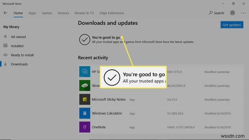Click the Ready to install cloud icon
Image resolution: width=249 pixels, height=140 pixels.
click(x=5, y=55)
